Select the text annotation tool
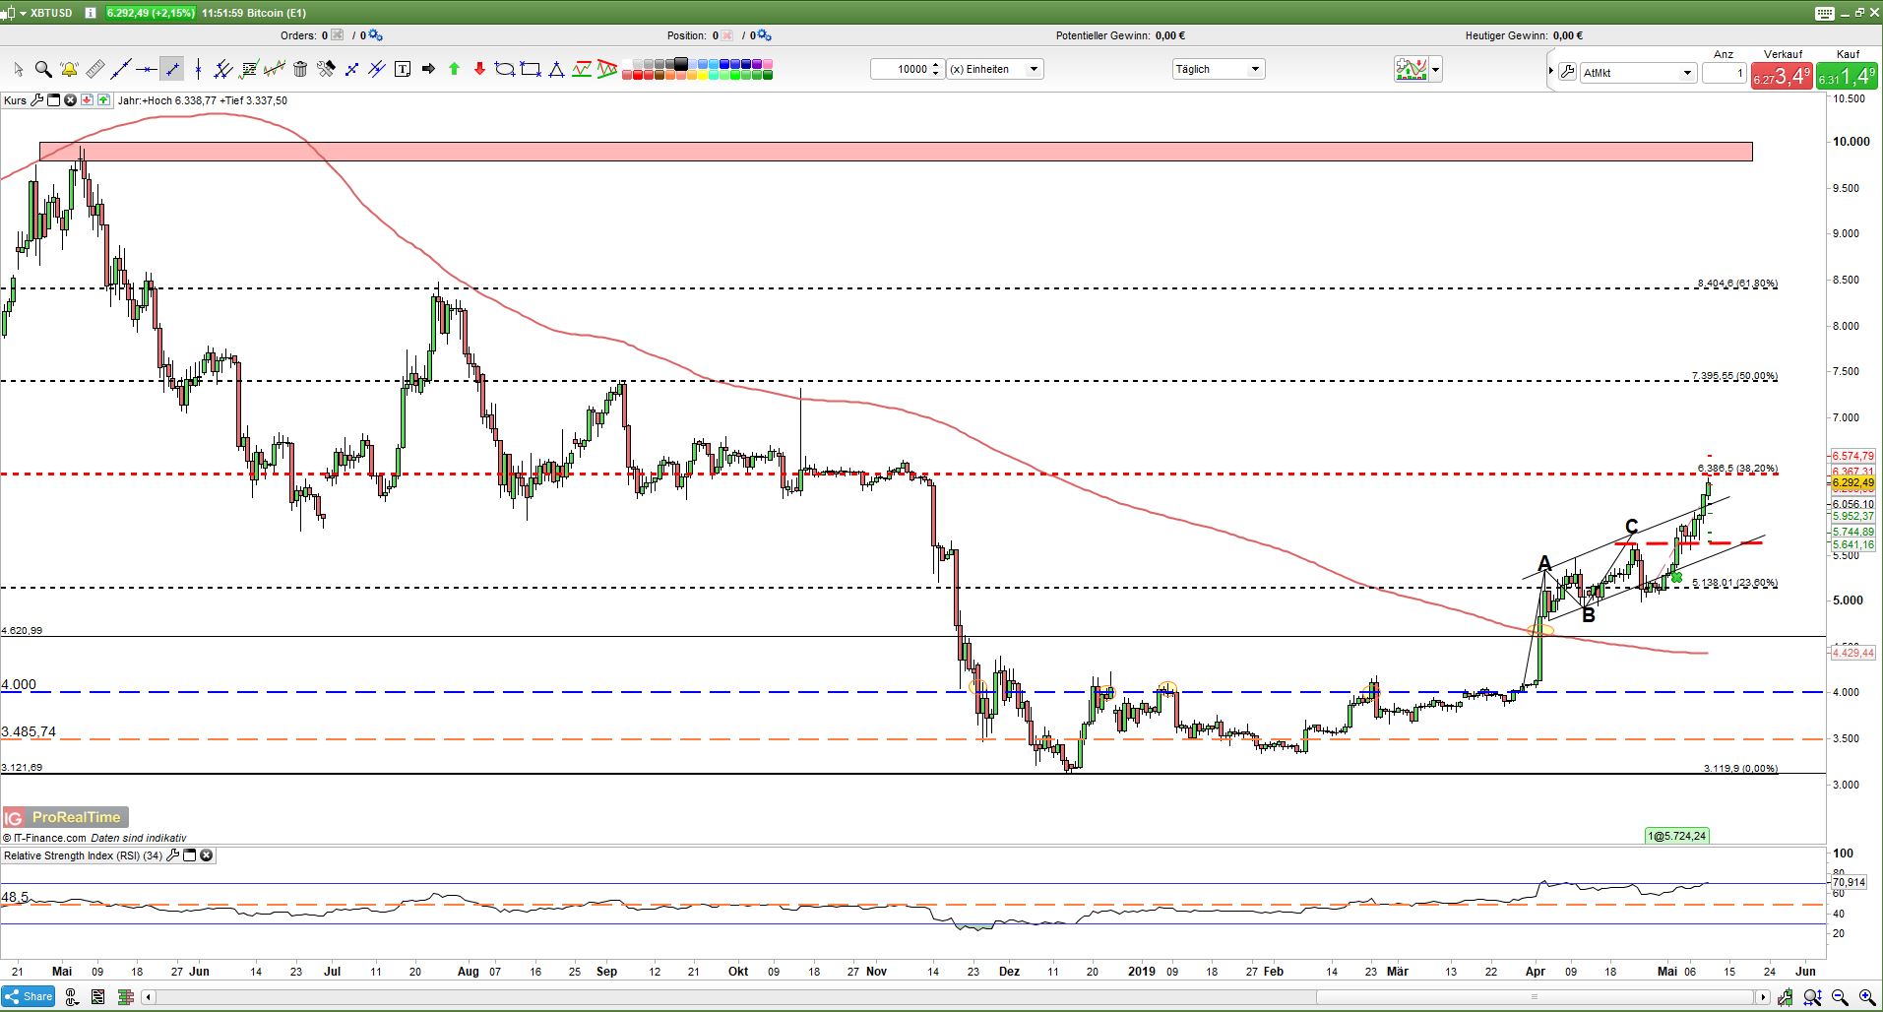 tap(403, 69)
